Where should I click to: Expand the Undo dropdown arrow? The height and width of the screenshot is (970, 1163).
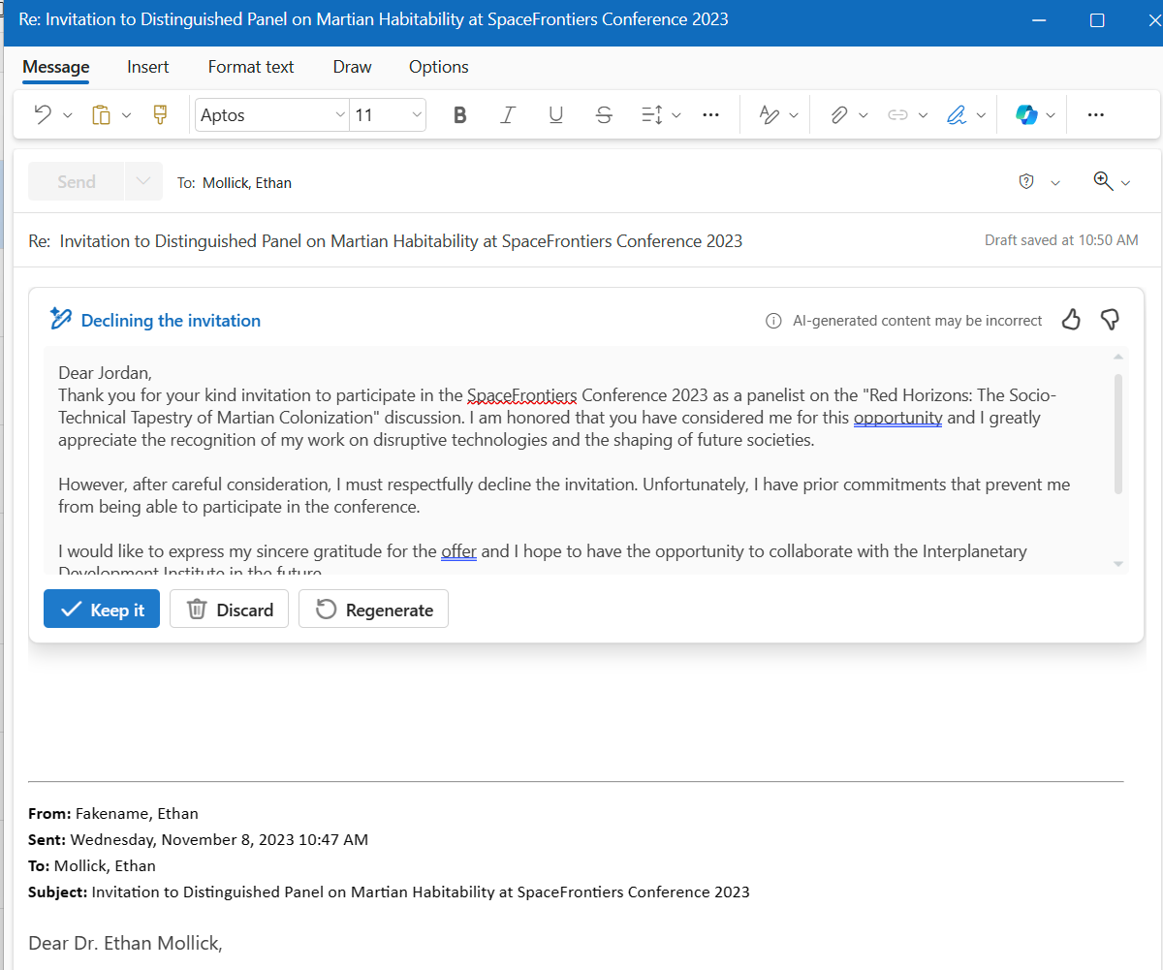(68, 115)
